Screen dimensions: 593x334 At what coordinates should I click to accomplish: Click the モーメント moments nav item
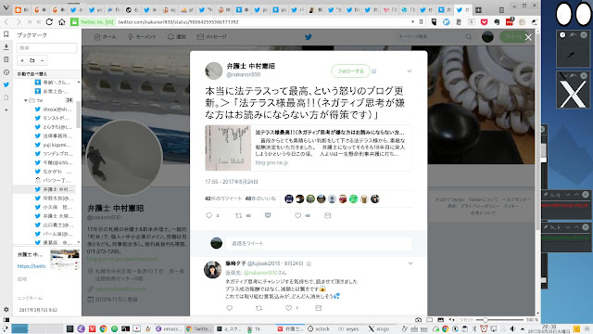[142, 37]
